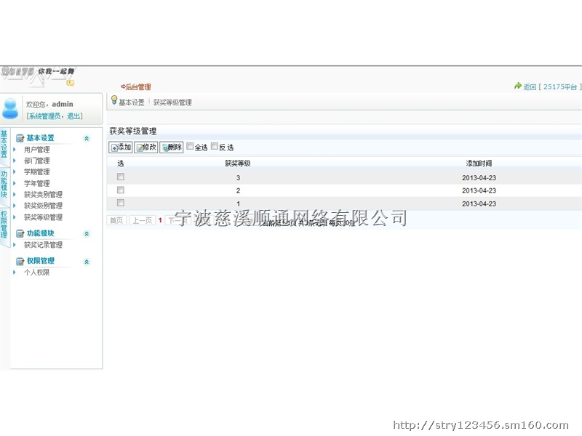This screenshot has width=582, height=436.
Task: Click the notepad icon beside 功能模块 heading
Action: coord(20,233)
